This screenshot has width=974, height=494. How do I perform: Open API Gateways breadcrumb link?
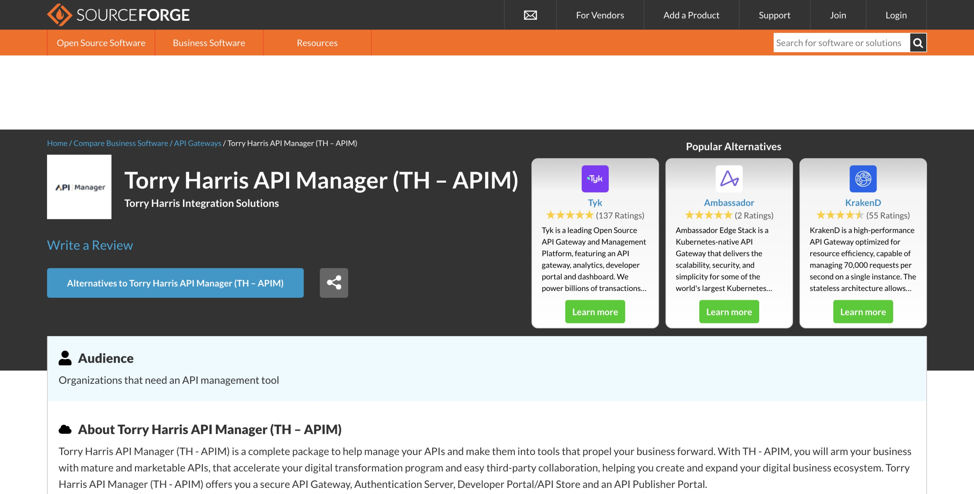[x=198, y=143]
